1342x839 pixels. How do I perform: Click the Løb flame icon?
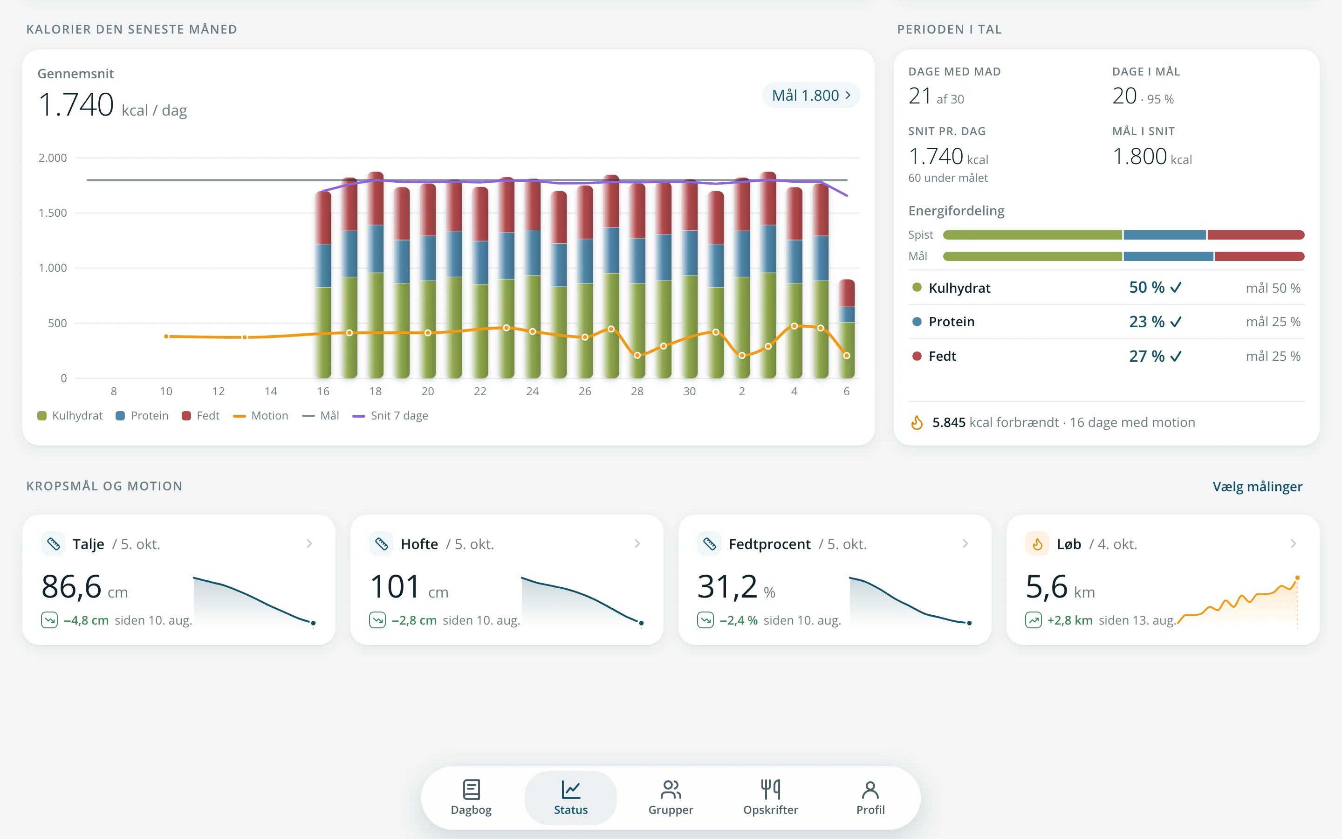1037,544
